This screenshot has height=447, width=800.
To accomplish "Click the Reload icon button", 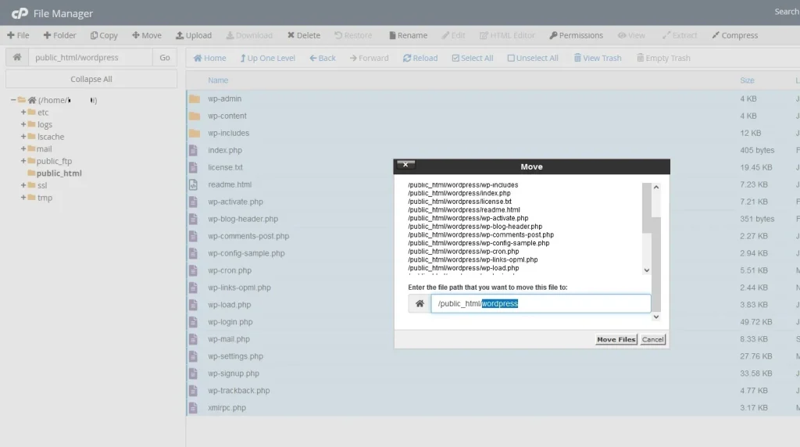I will point(407,58).
